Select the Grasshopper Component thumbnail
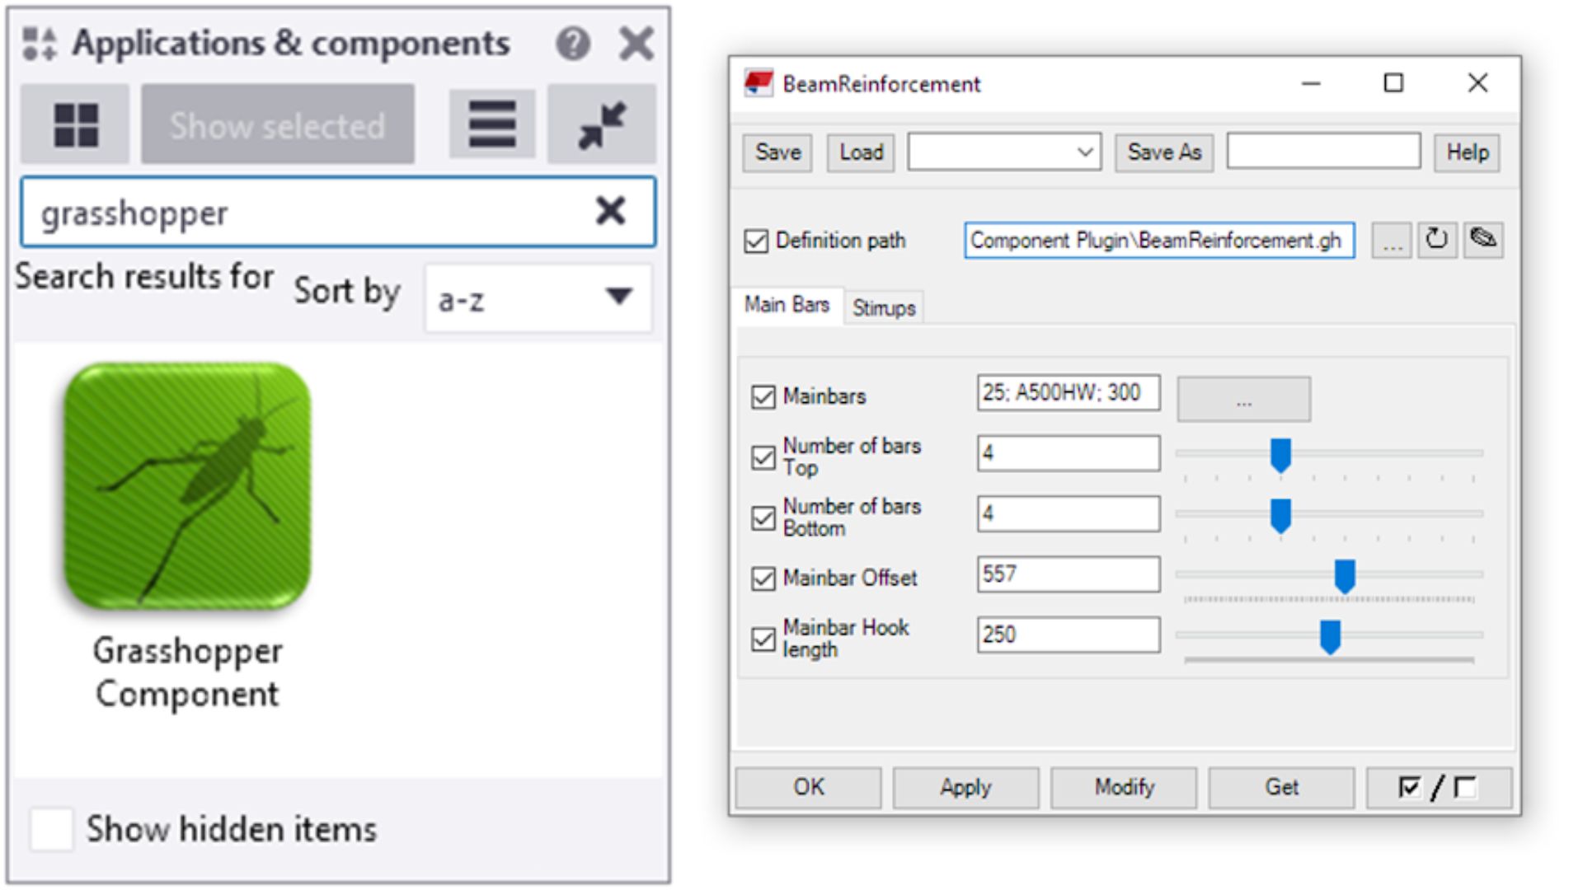 (x=188, y=486)
